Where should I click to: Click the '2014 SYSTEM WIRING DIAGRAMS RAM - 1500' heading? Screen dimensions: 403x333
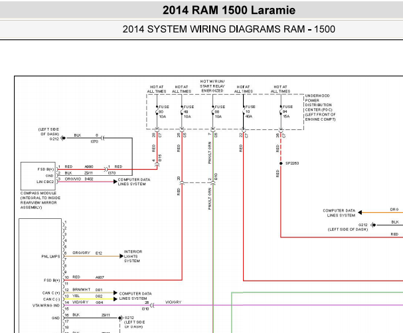pos(229,29)
